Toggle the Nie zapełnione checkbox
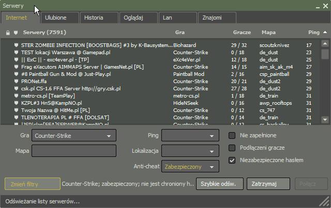The height and width of the screenshot is (208, 331). 232,135
